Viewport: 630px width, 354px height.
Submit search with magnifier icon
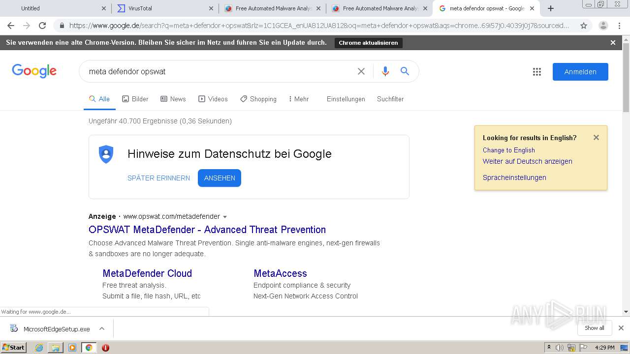pos(405,71)
